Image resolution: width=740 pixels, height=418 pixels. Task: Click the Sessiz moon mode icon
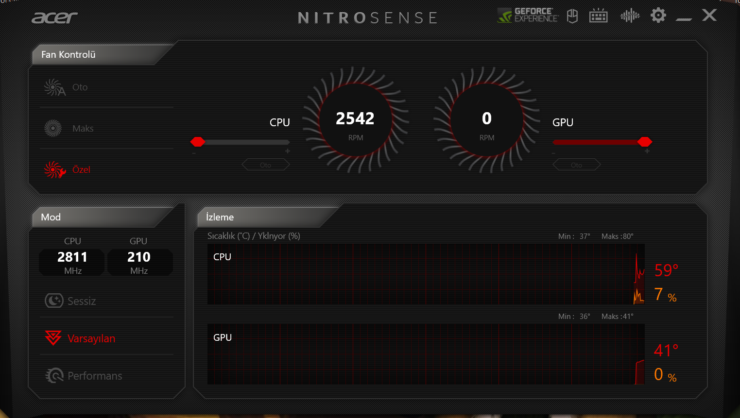tap(54, 301)
